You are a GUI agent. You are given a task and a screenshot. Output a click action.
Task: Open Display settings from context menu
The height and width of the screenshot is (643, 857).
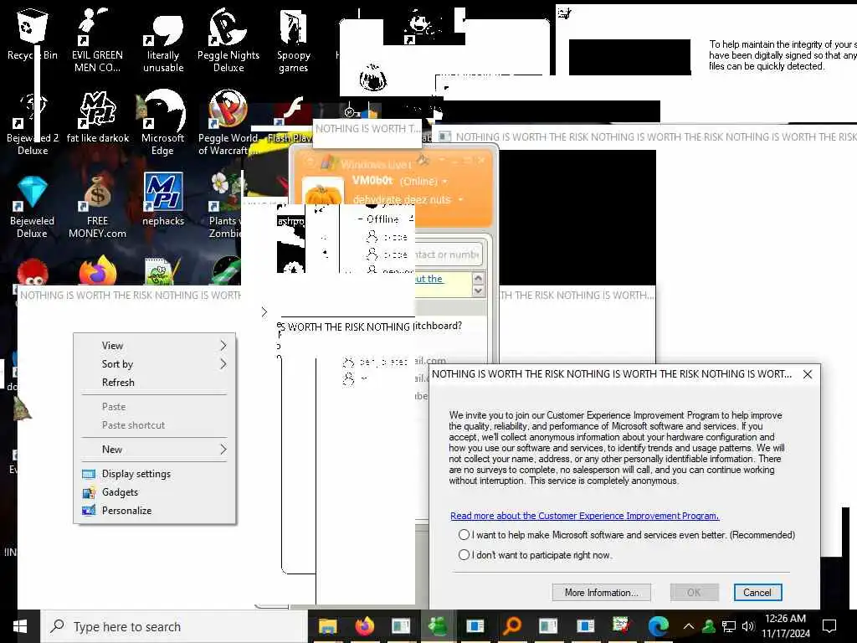155,474
